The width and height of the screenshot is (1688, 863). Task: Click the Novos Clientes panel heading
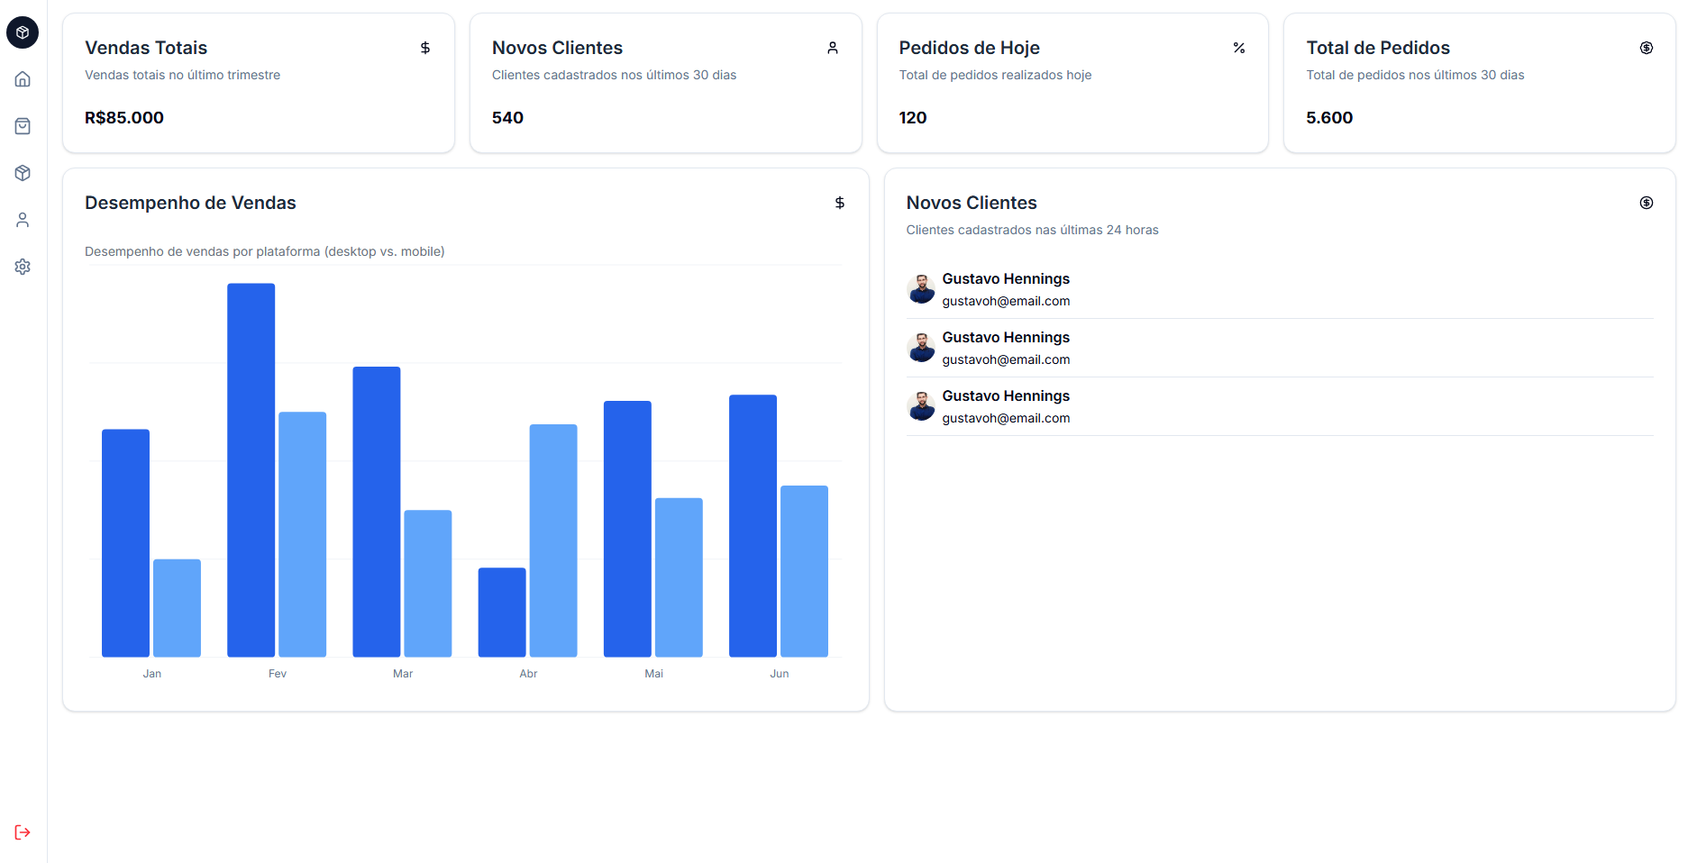point(972,203)
